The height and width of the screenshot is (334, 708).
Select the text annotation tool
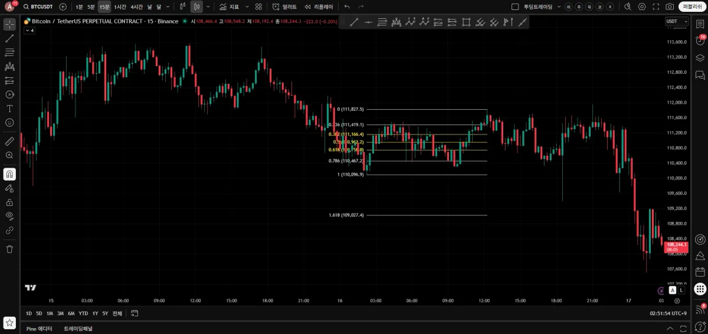9,109
